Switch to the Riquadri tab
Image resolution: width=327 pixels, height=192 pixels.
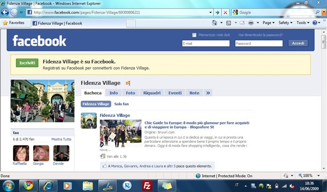(x=152, y=93)
